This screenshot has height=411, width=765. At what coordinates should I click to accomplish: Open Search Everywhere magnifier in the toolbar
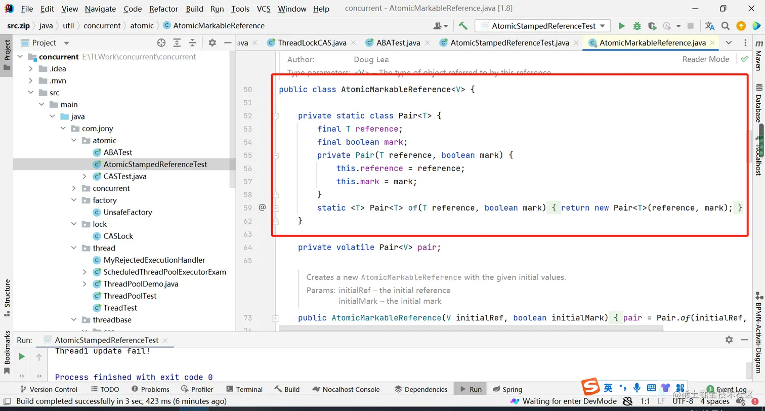(726, 26)
